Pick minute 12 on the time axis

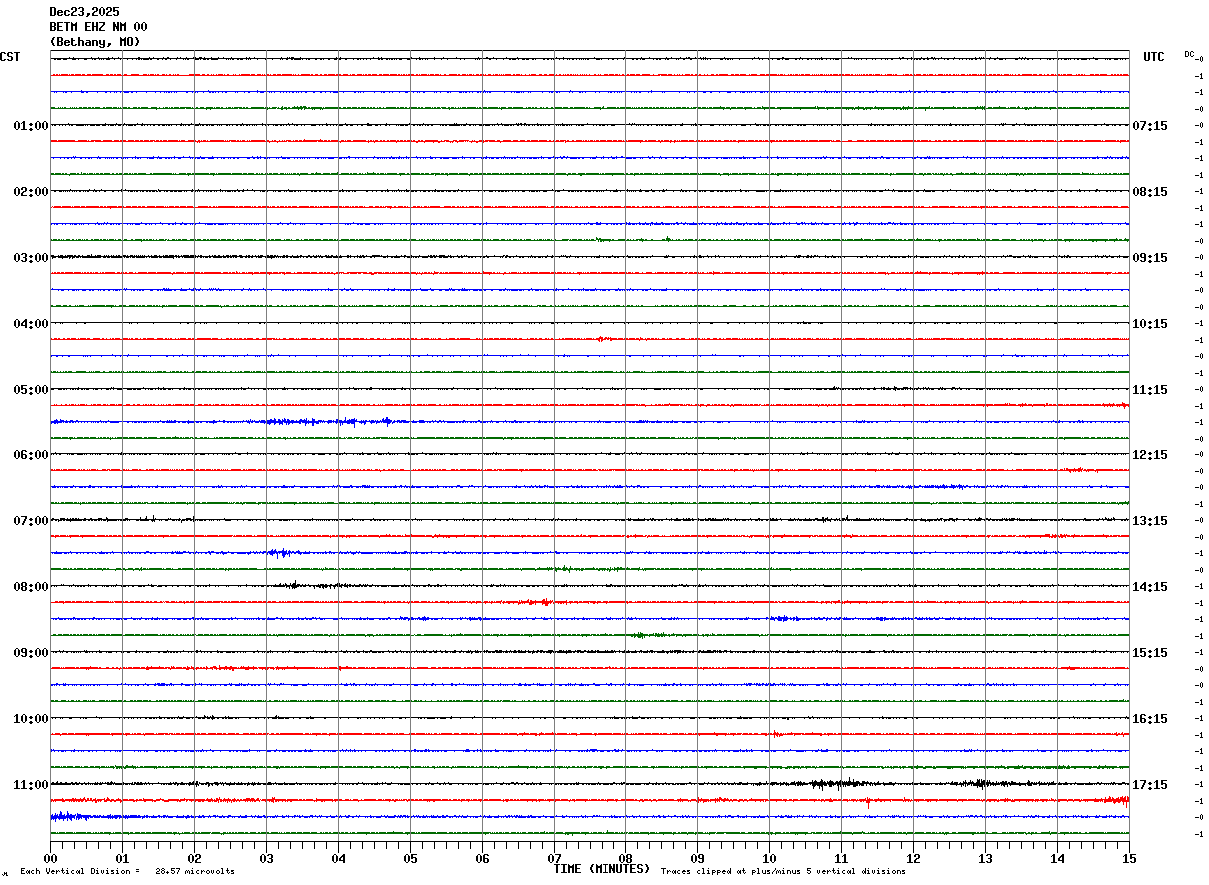point(913,858)
